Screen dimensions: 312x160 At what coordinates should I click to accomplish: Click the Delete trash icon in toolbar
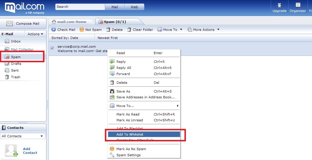(108, 29)
